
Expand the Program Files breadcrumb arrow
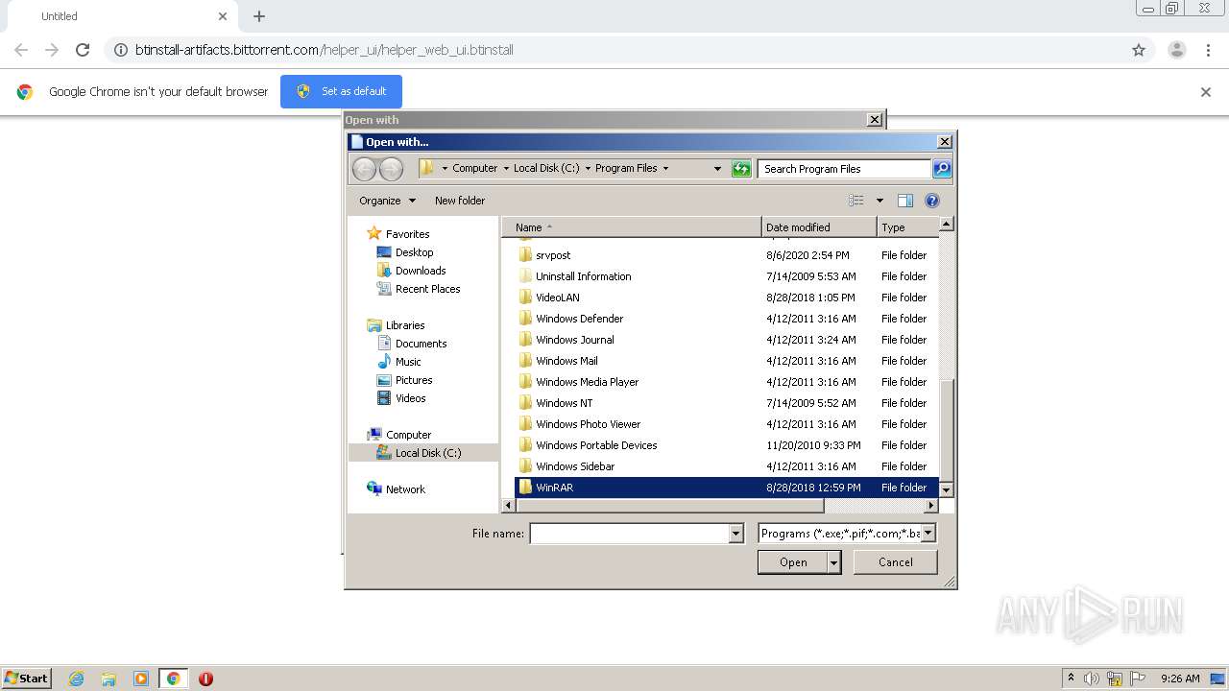(x=665, y=168)
